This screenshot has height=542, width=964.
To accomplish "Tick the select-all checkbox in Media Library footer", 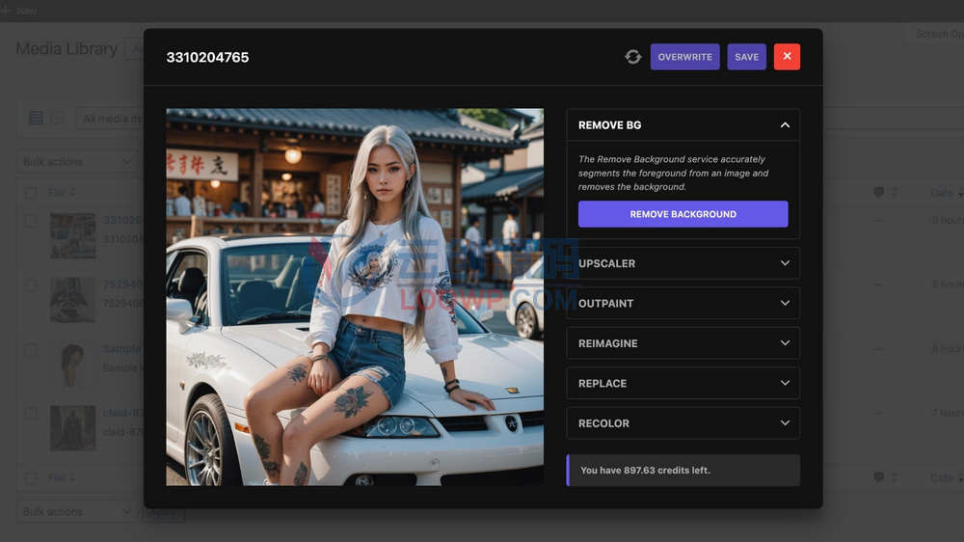I will 30,478.
